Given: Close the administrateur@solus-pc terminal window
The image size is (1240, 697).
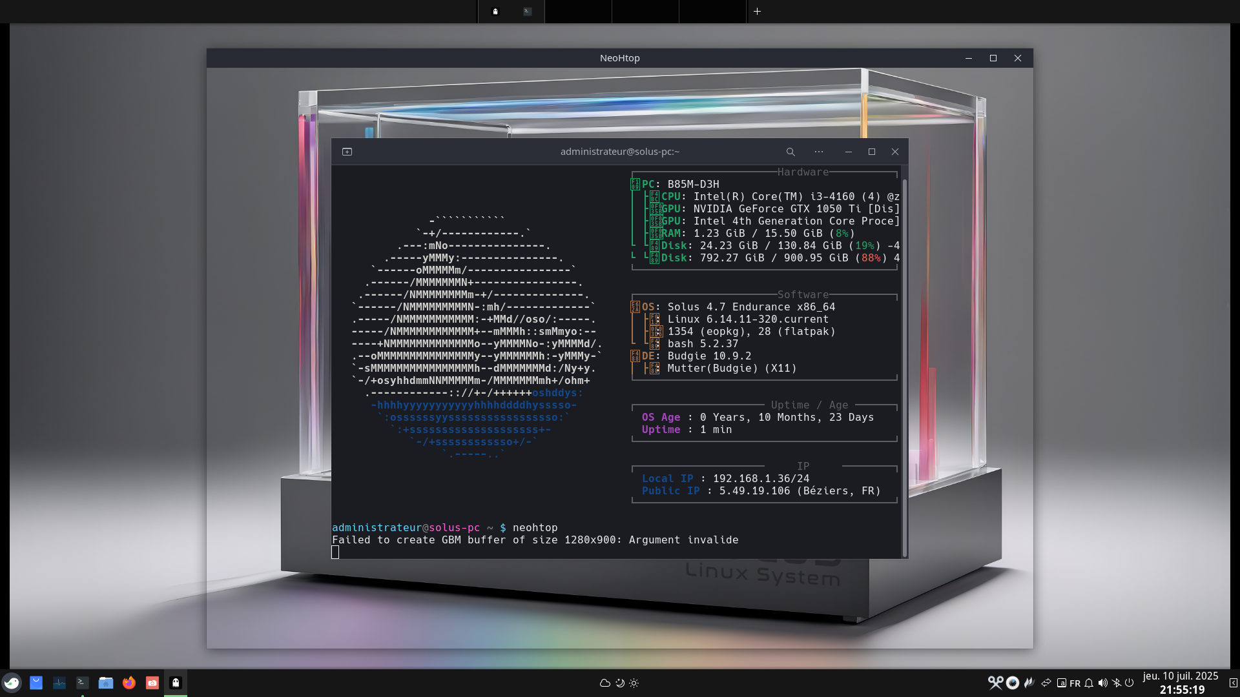Looking at the screenshot, I should [x=895, y=152].
